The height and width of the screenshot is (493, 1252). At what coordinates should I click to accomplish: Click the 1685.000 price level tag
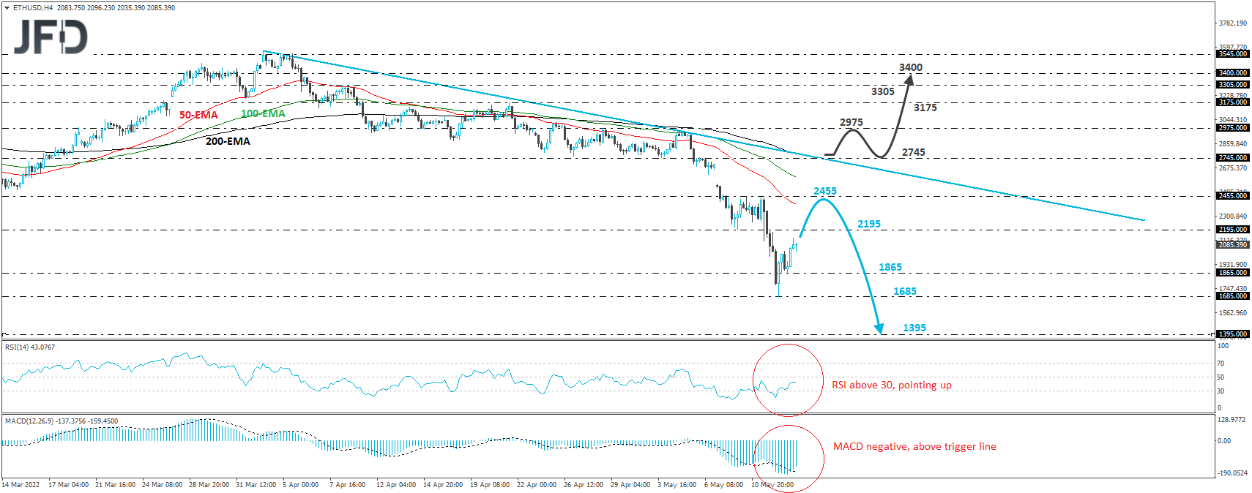pyautogui.click(x=1233, y=296)
